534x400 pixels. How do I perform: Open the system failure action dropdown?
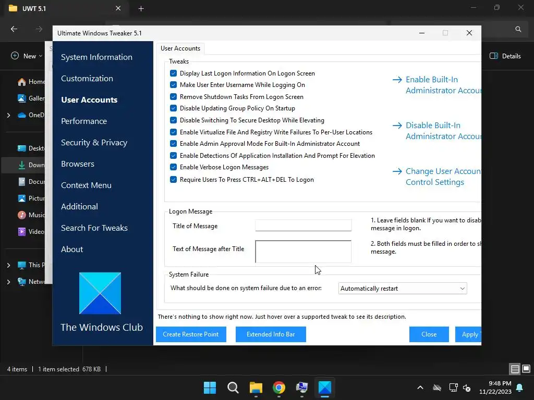coord(403,289)
